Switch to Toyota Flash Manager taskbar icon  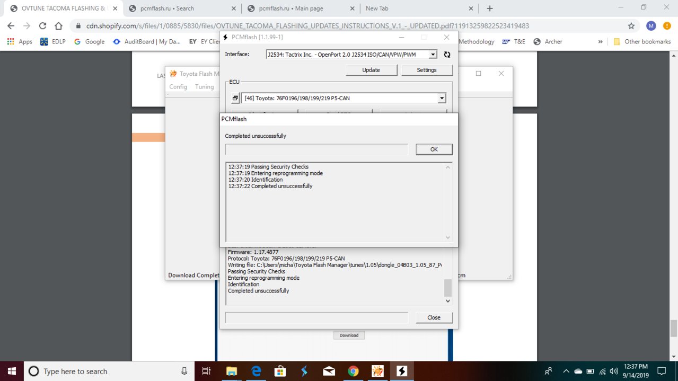pos(377,371)
